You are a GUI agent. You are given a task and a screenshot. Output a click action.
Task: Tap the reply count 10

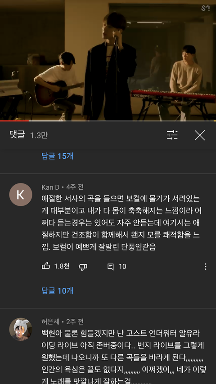122,267
